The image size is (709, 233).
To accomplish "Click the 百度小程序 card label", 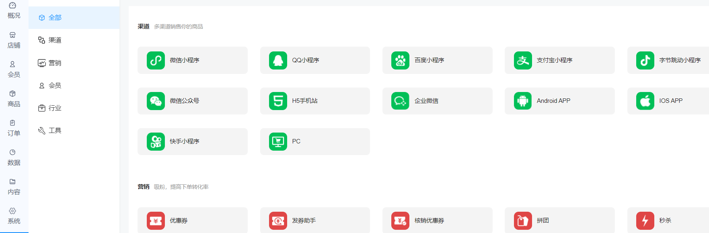I will tap(429, 60).
